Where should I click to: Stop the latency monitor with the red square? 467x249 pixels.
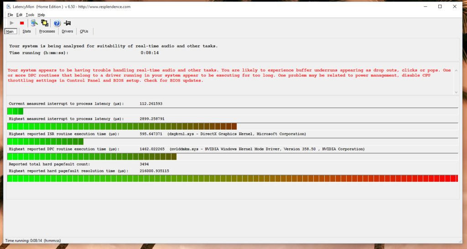pos(22,23)
